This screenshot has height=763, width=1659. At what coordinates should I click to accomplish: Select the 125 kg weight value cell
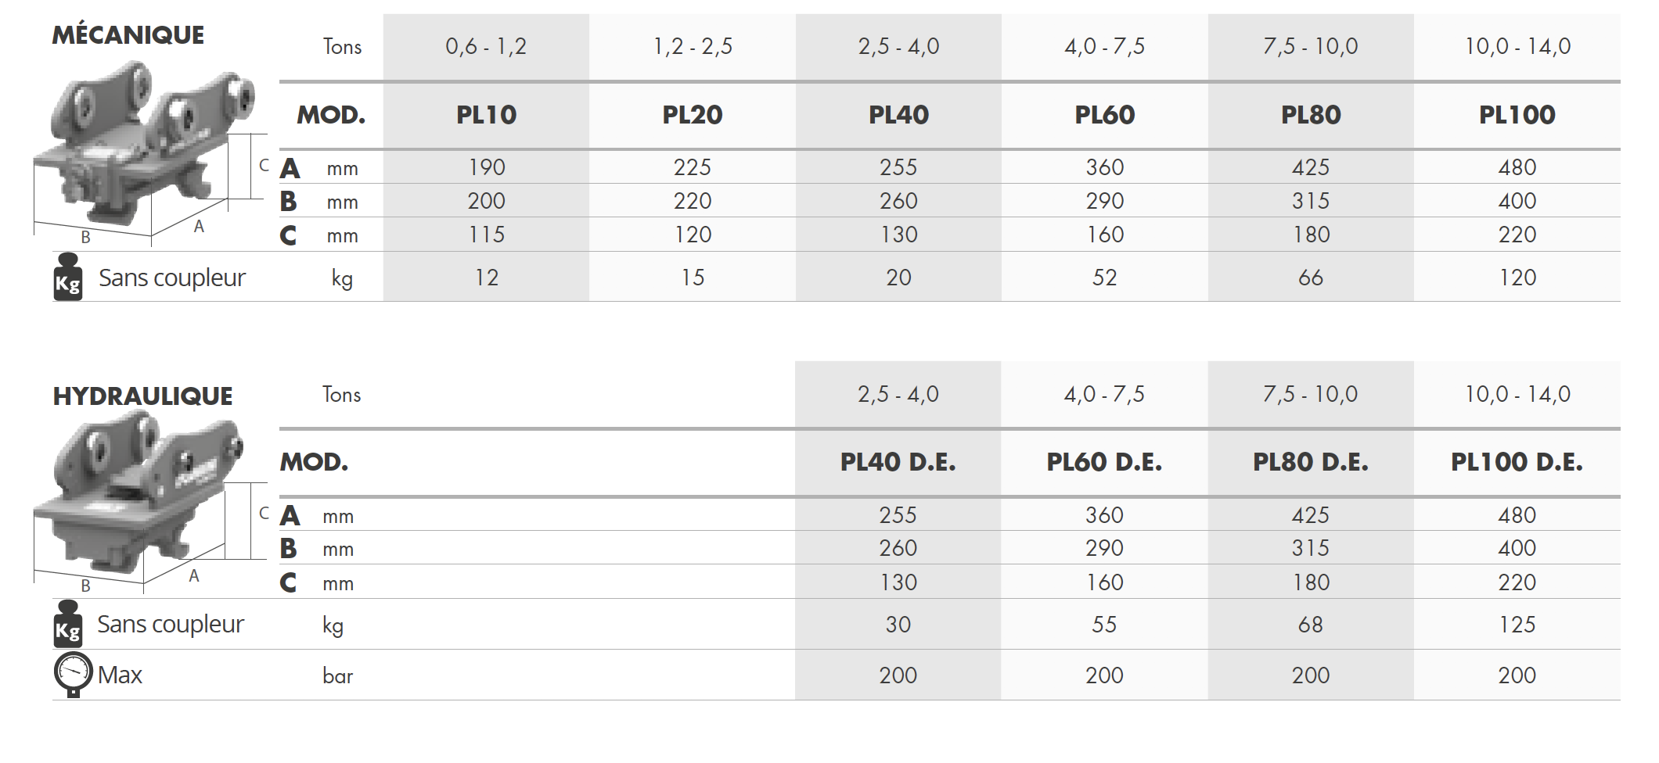1517,625
